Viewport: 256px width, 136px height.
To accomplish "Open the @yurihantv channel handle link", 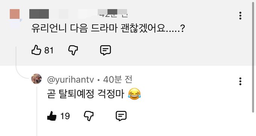I will coord(70,80).
